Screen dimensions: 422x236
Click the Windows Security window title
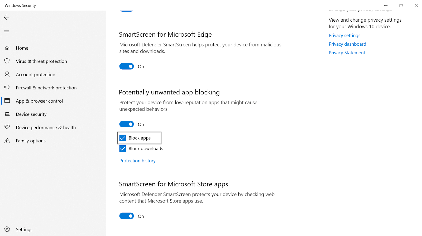click(x=20, y=5)
